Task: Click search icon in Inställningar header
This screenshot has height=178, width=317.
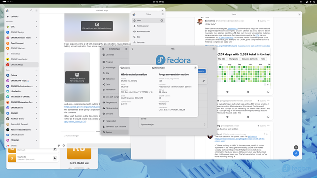Action: coord(103,49)
